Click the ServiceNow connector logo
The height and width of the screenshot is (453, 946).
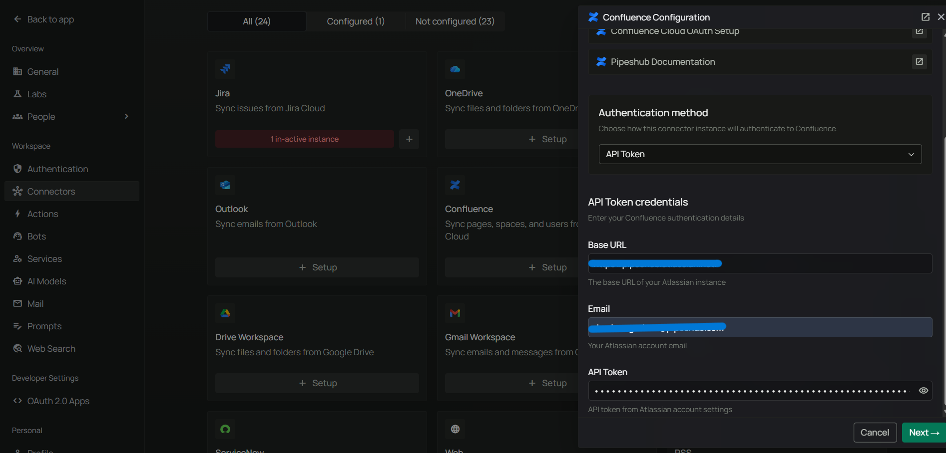[x=225, y=429]
